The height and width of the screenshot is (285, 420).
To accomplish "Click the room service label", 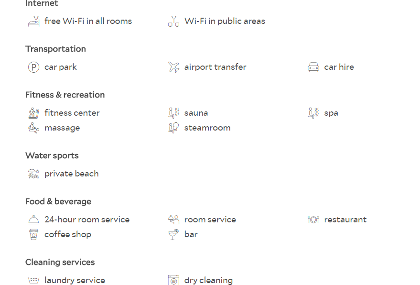I will coord(210,219).
